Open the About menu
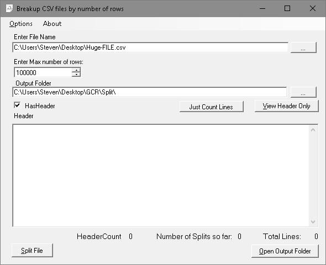 52,24
